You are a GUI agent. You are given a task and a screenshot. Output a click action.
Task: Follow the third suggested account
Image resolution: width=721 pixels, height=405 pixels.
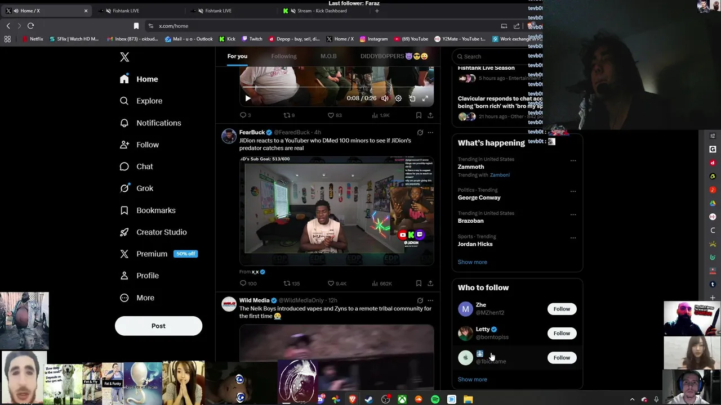562,358
